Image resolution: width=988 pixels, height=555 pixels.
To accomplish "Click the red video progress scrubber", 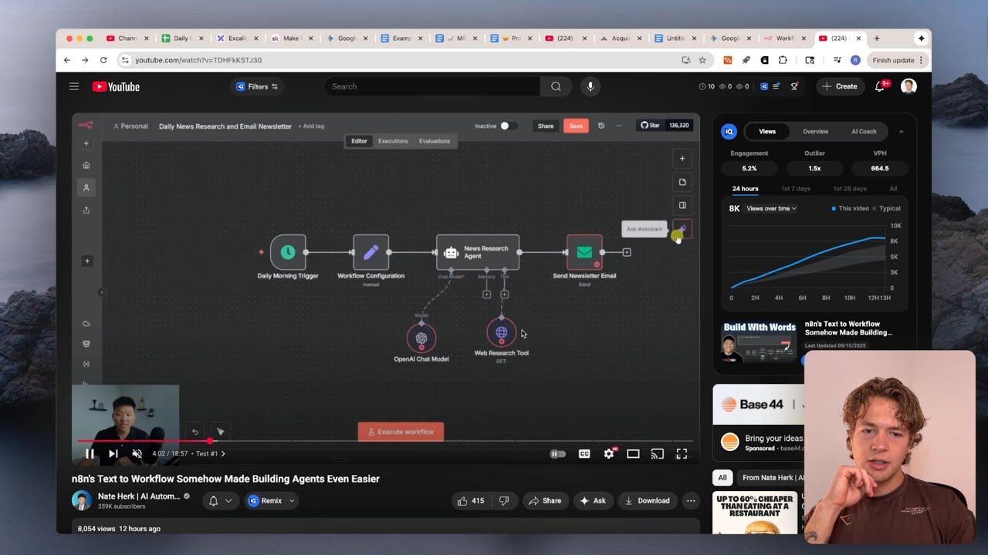I will 210,441.
